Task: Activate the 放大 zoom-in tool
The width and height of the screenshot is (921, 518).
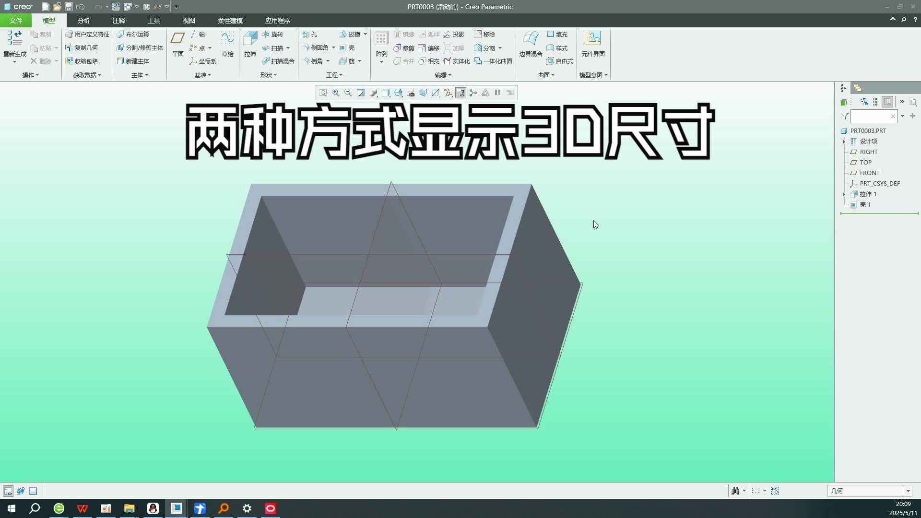Action: pos(335,92)
